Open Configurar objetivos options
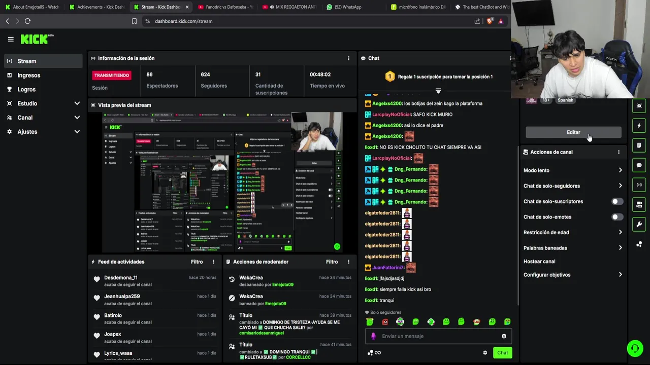Image resolution: width=650 pixels, height=365 pixels. click(573, 275)
